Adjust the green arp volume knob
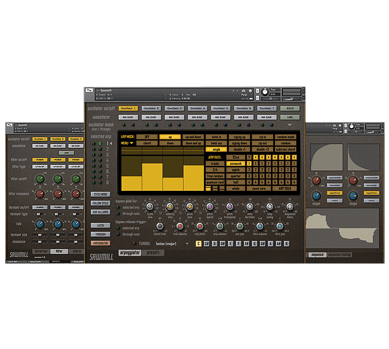 (220, 226)
